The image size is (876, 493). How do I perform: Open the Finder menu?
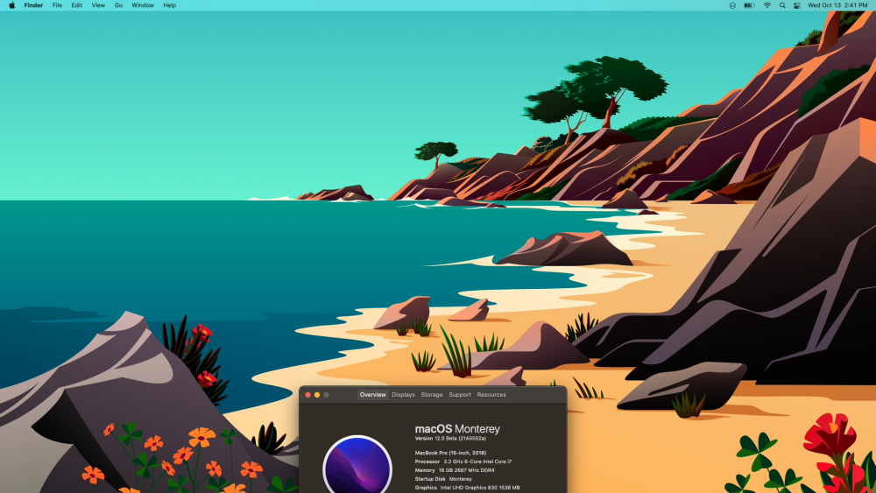coord(33,5)
